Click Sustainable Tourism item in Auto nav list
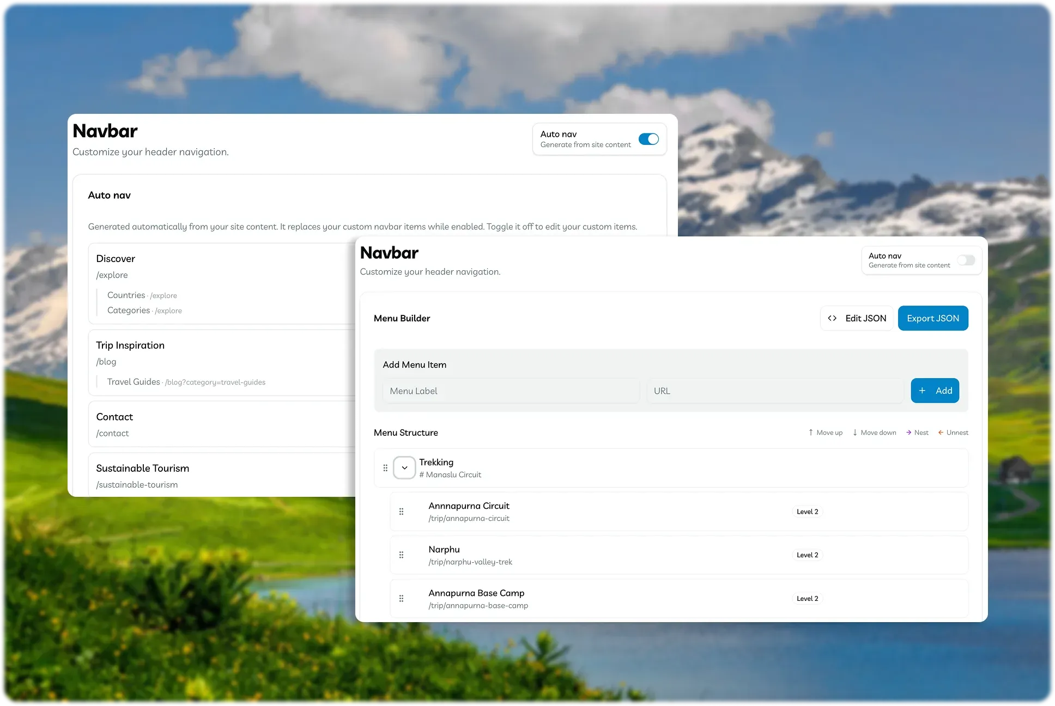This screenshot has height=706, width=1055. (143, 468)
